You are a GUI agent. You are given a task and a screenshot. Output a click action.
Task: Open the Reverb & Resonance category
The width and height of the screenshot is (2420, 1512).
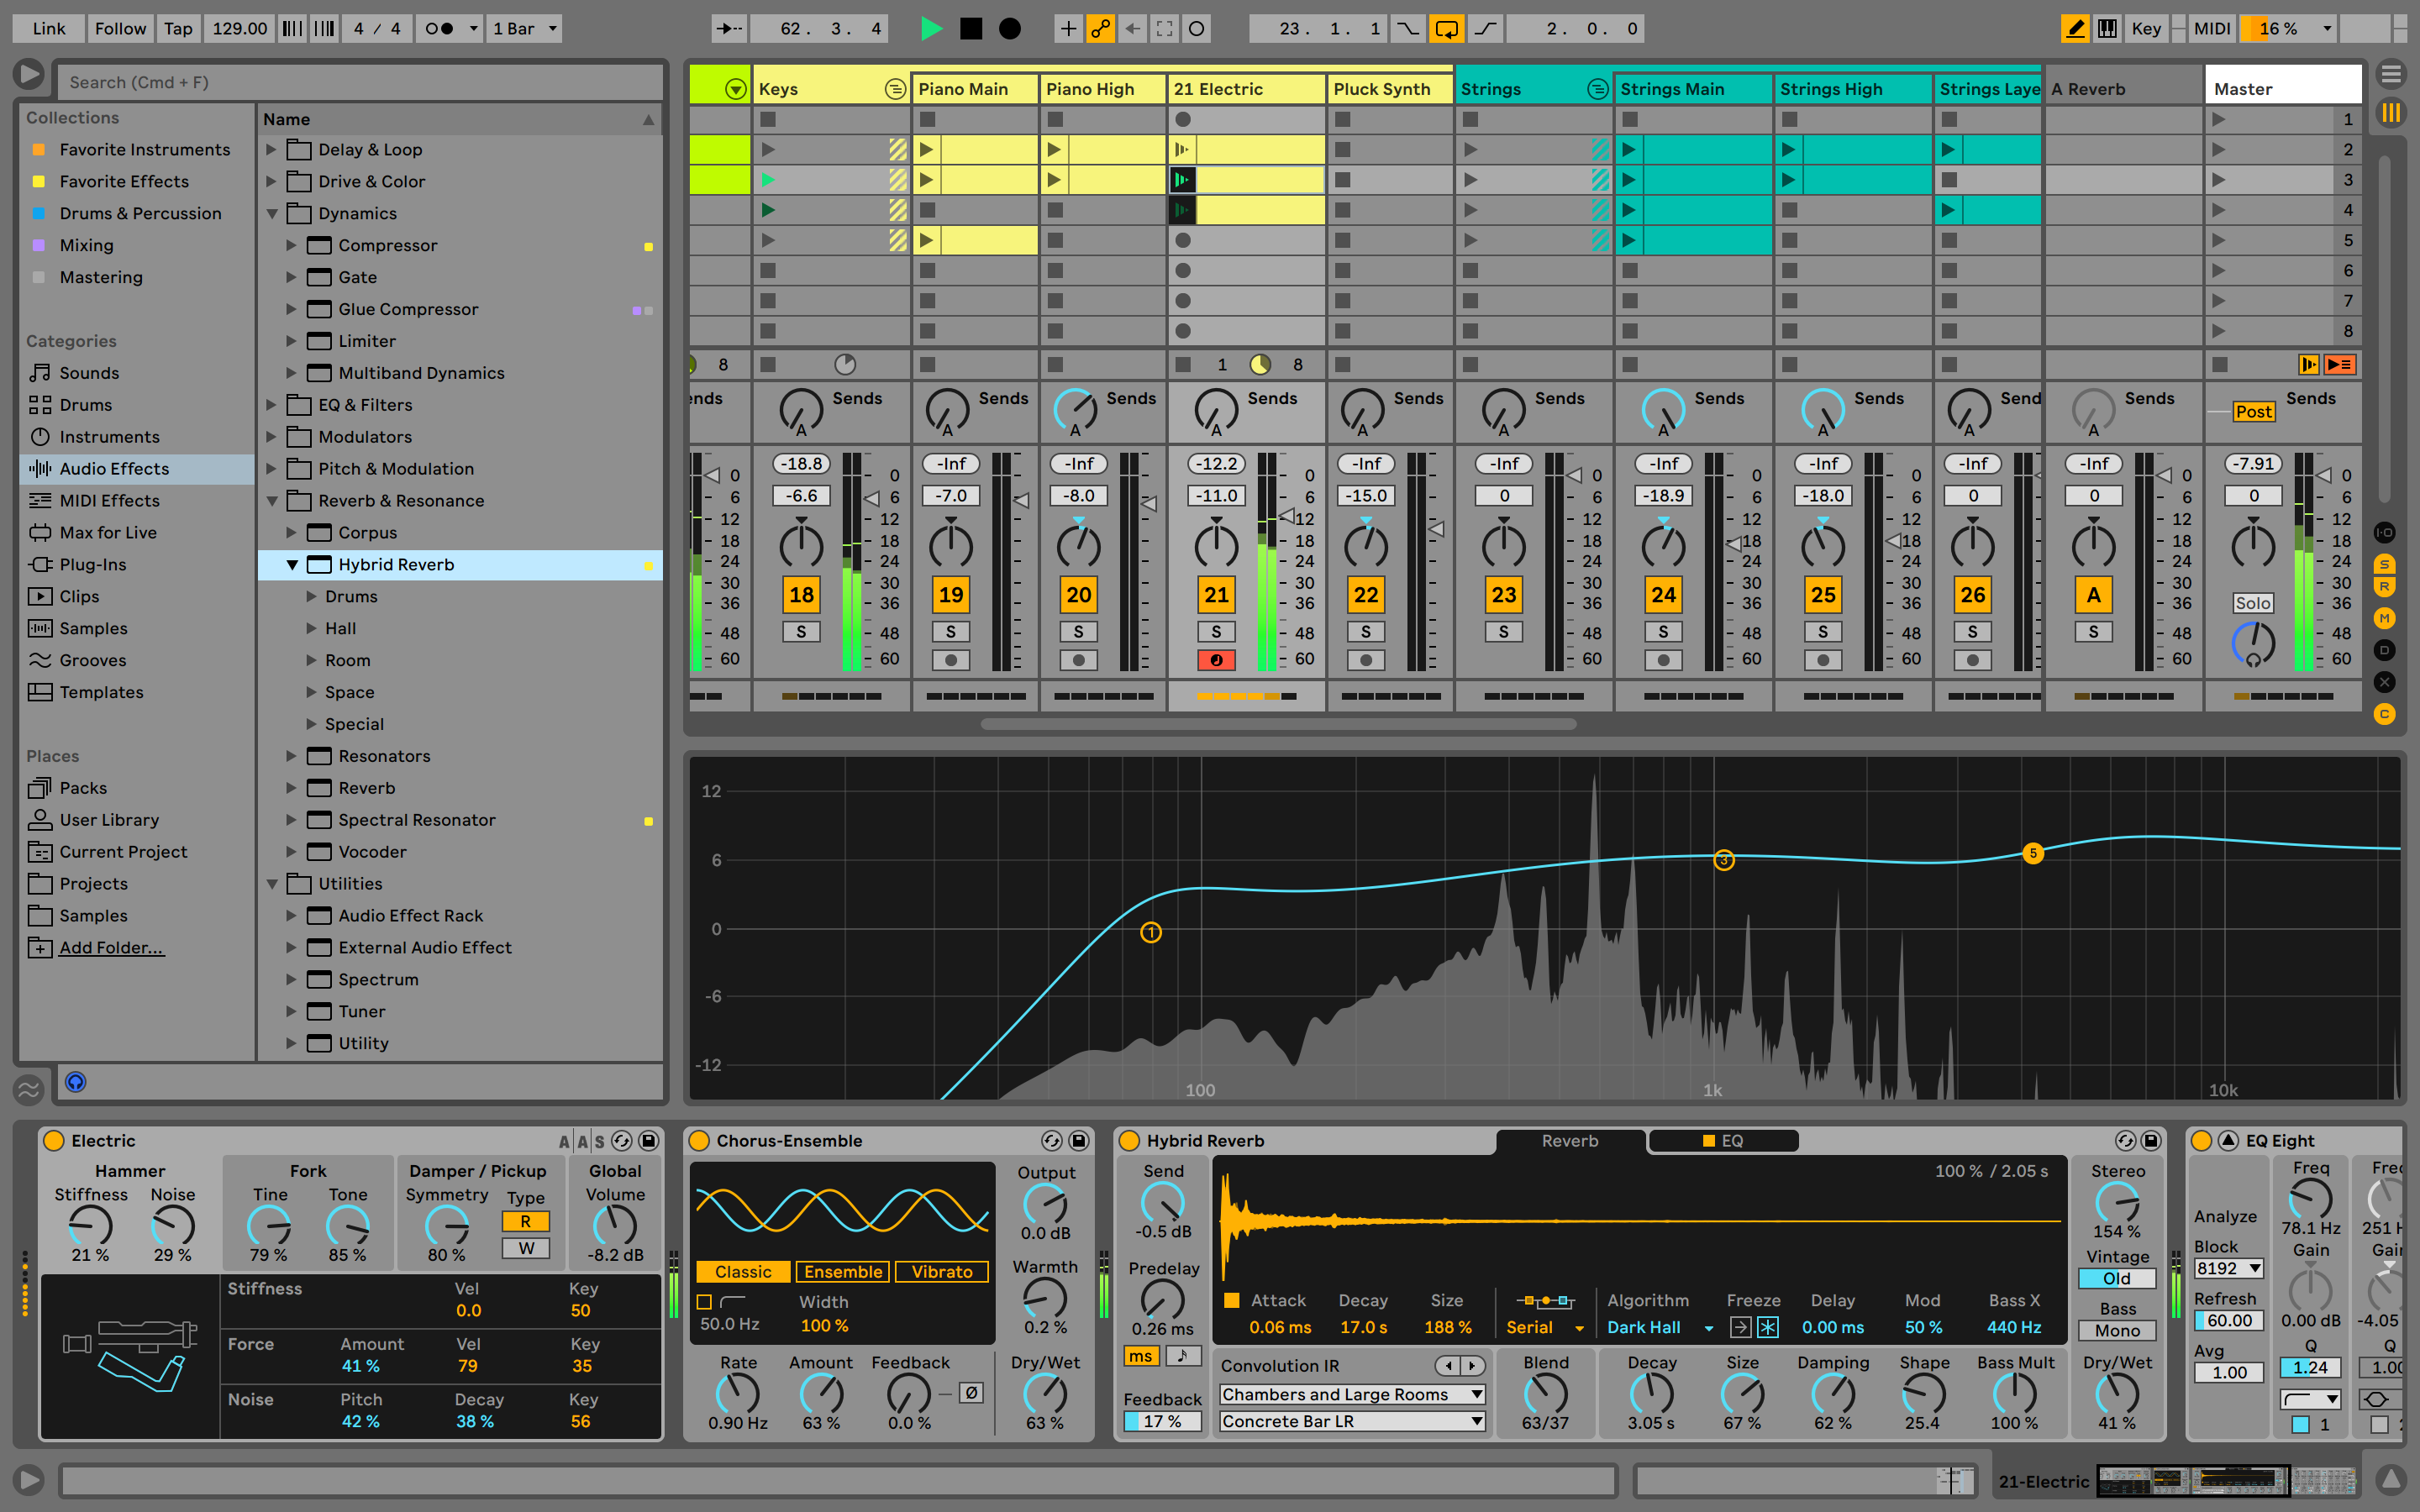pos(399,500)
